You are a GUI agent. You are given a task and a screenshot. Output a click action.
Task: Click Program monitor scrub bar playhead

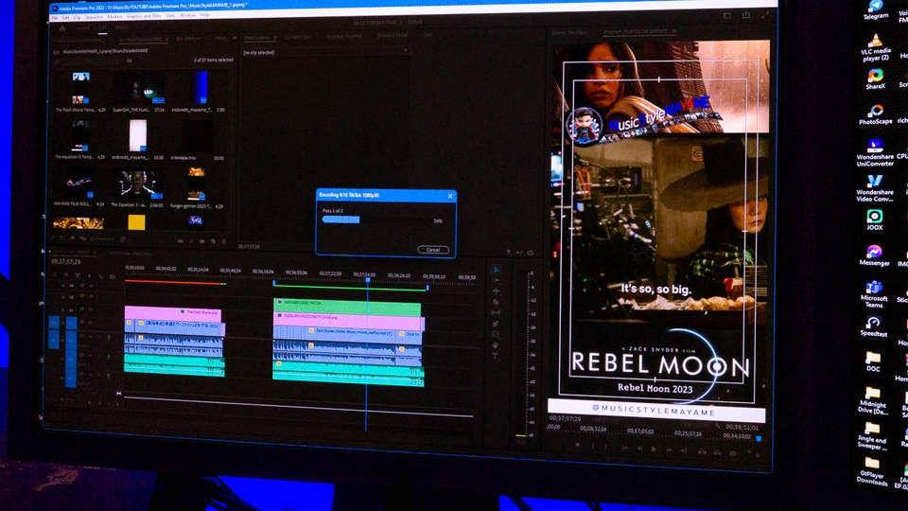(759, 439)
